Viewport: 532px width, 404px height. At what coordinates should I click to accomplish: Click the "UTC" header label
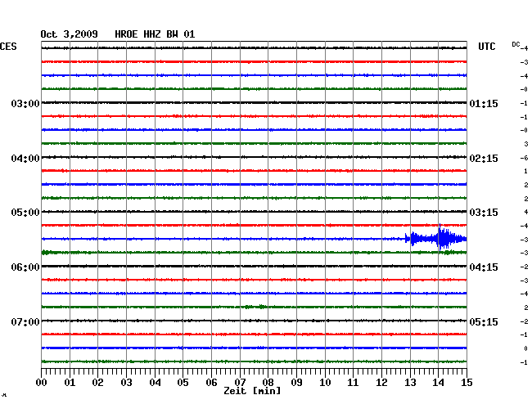coord(486,47)
